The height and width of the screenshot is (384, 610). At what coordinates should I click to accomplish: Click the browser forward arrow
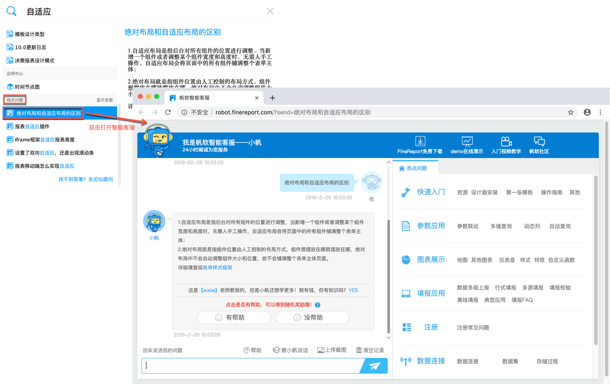(x=155, y=112)
